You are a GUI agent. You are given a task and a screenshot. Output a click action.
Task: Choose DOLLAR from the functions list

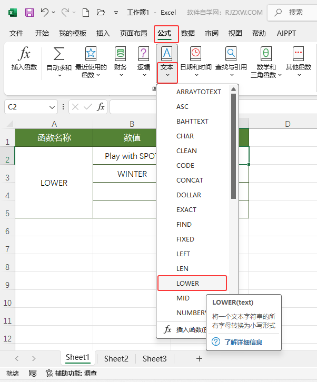pos(193,195)
